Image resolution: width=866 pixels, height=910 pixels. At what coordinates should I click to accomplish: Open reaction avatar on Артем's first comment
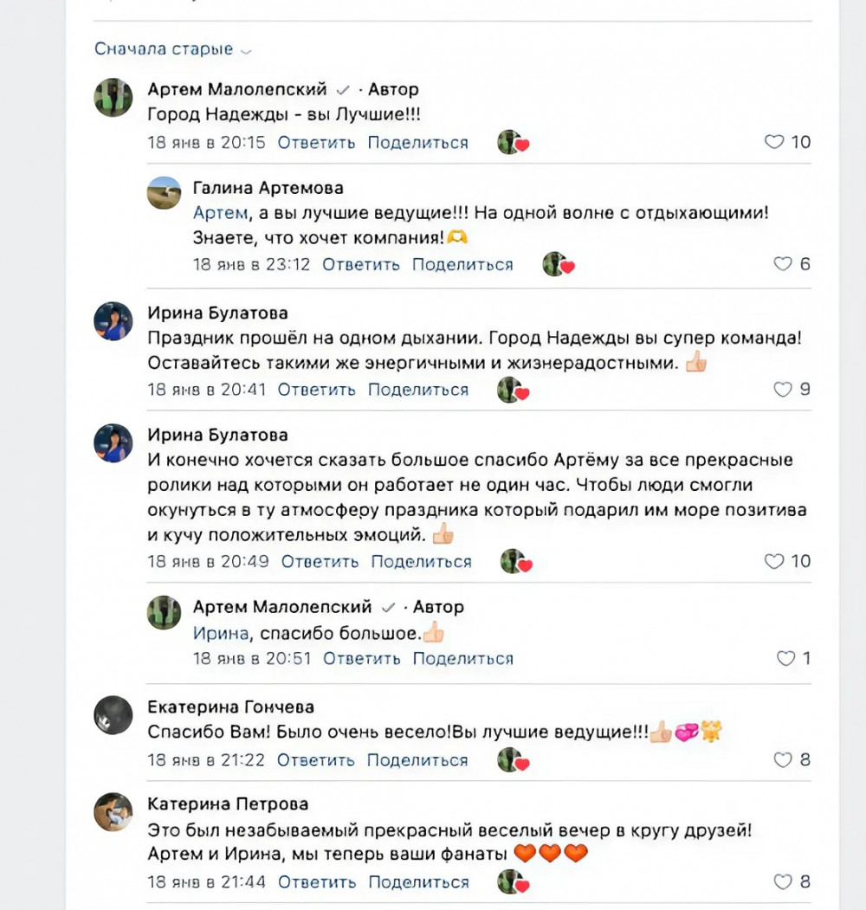click(x=511, y=143)
